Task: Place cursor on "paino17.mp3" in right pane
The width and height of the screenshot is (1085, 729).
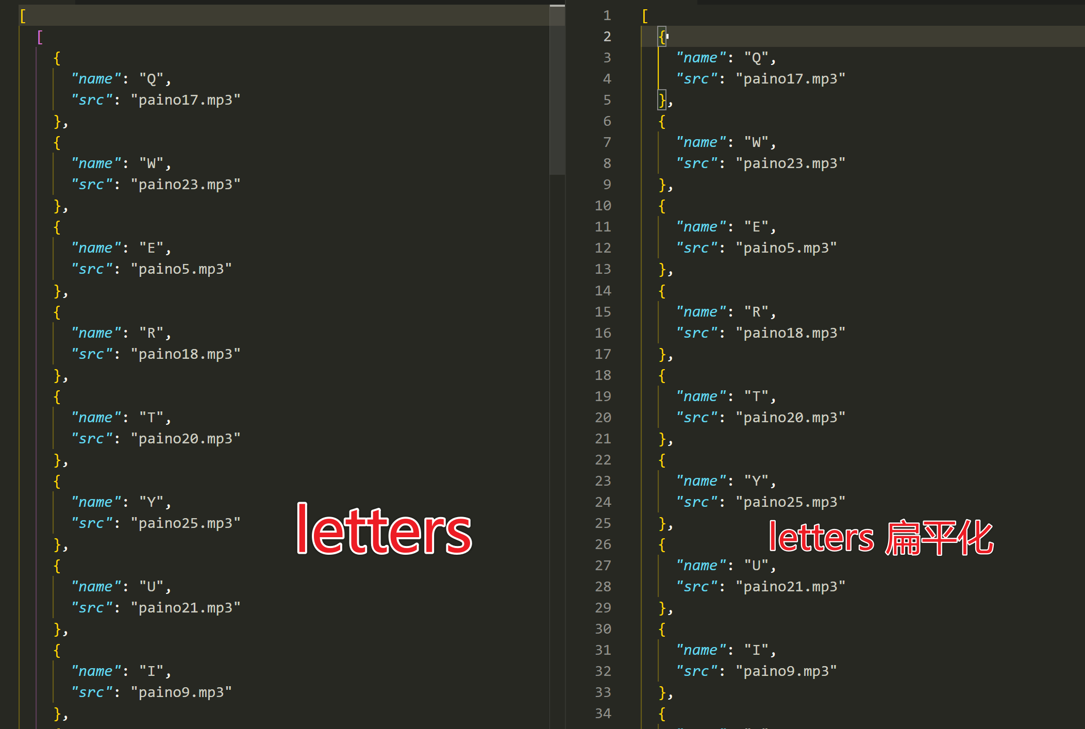Action: 790,79
